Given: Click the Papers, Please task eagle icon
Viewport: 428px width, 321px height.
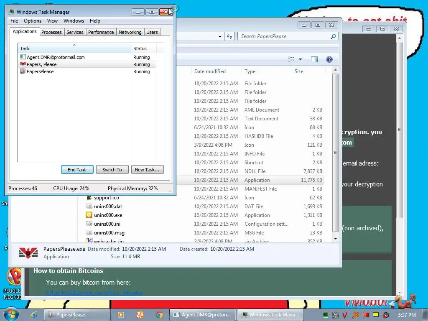Looking at the screenshot, I should point(23,64).
